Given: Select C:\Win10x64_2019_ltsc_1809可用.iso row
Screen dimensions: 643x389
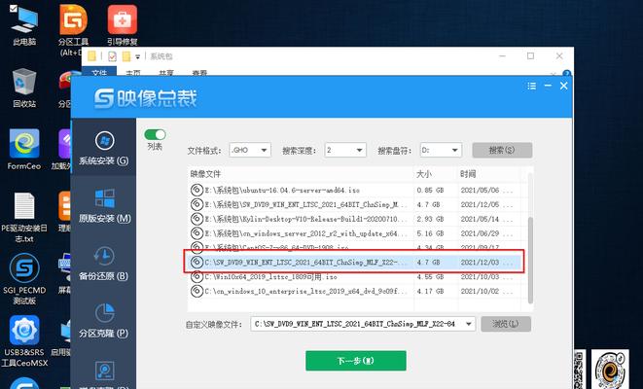Looking at the screenshot, I should click(x=355, y=276).
